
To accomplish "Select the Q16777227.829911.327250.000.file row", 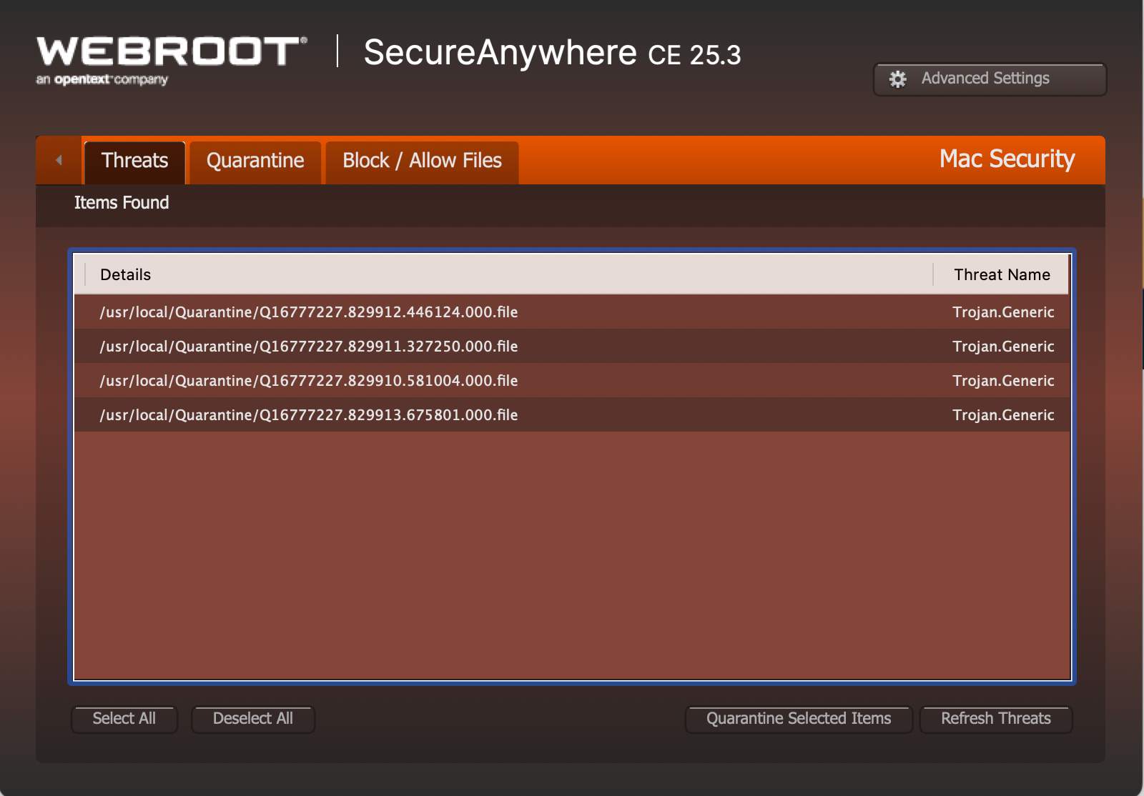I will tap(572, 346).
